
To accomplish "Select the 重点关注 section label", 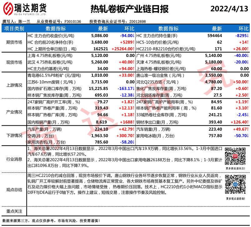I will pyautogui.click(x=14, y=211).
